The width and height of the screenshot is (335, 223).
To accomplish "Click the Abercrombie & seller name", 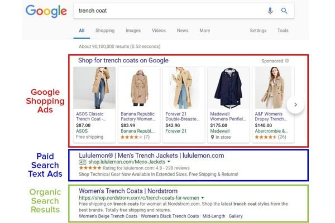I will point(271,131).
